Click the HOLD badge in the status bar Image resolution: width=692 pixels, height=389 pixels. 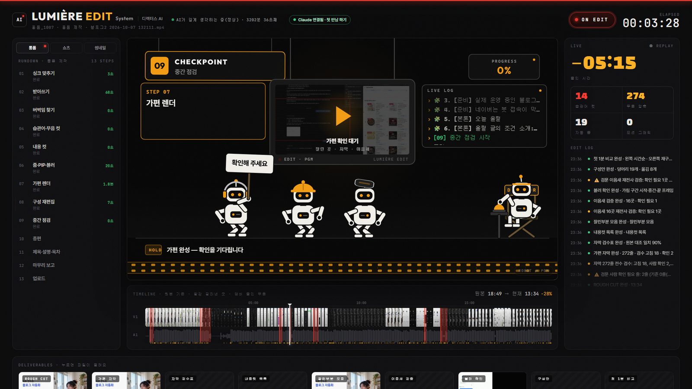[x=154, y=250]
